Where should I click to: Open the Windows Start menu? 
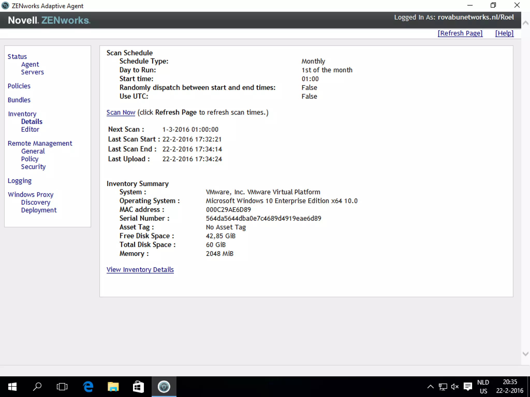12,387
